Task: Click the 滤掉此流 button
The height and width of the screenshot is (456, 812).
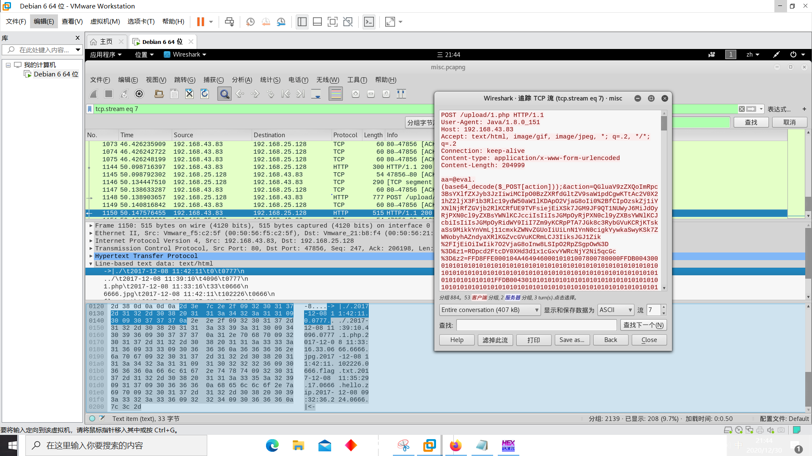Action: pyautogui.click(x=495, y=340)
